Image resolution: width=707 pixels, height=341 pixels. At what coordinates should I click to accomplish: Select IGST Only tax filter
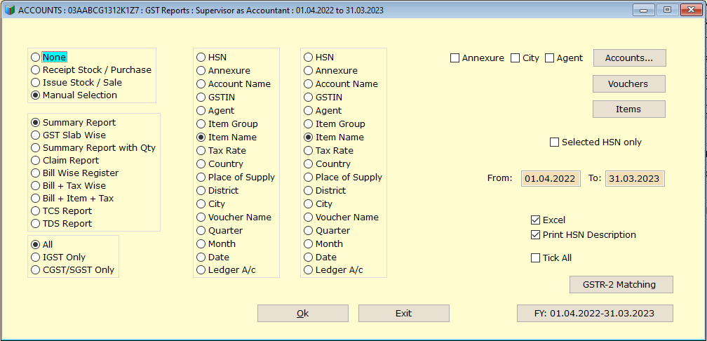(59, 257)
